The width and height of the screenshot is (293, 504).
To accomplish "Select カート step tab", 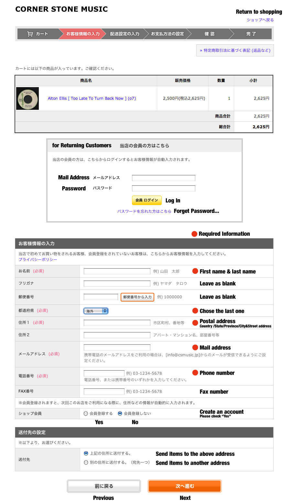I will 38,34.
